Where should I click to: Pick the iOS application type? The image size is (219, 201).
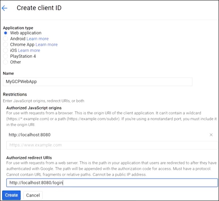coord(5,50)
